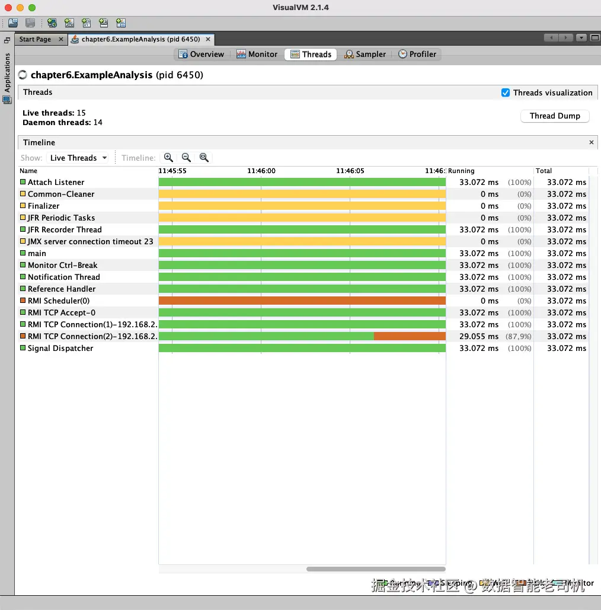Image resolution: width=601 pixels, height=610 pixels.
Task: Click the orange state square of RMI Scheduler(0)
Action: point(23,301)
